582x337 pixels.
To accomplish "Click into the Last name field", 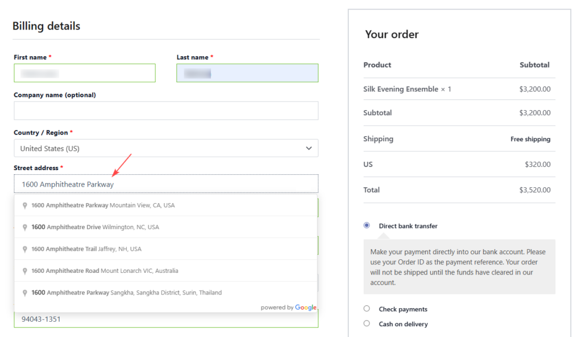I will (x=247, y=73).
